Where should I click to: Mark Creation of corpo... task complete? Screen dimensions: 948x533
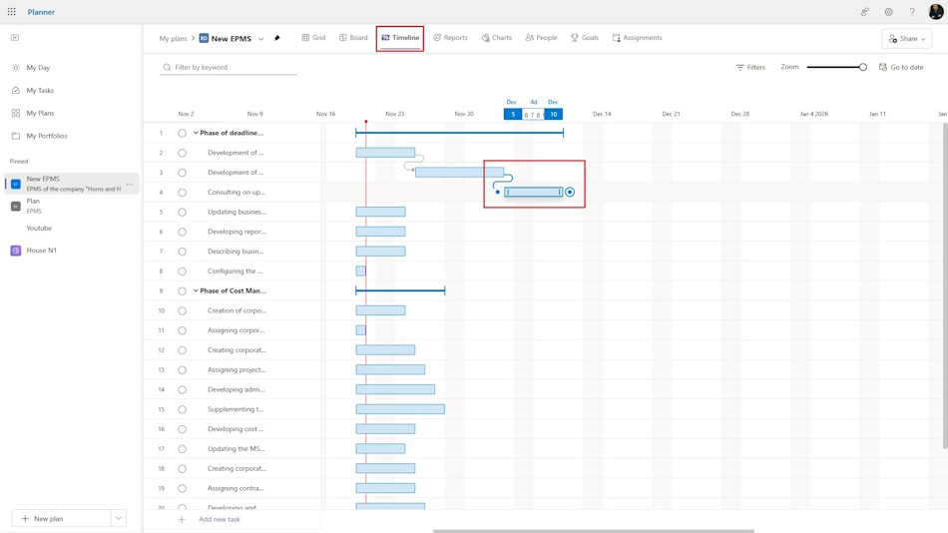182,311
